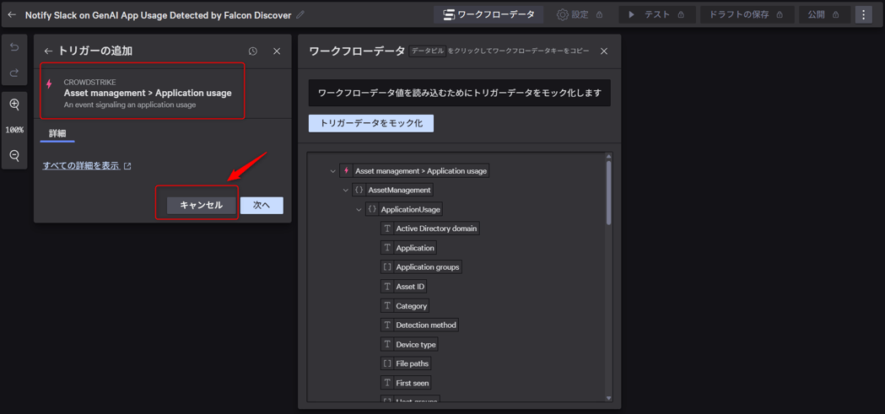This screenshot has width=885, height=414.
Task: Open the ワークフローデータ toolbar button
Action: click(488, 14)
